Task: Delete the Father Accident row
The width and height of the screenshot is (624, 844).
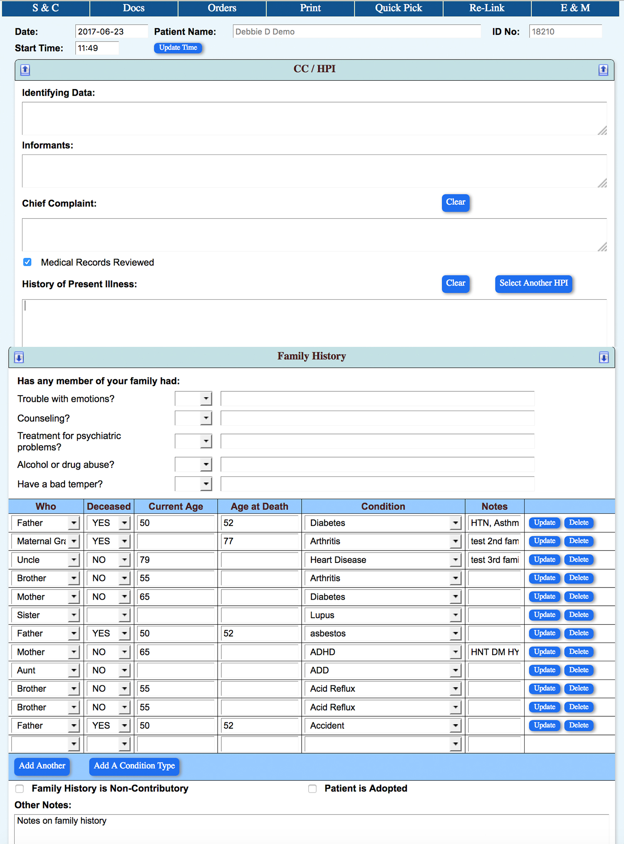Action: click(x=579, y=725)
